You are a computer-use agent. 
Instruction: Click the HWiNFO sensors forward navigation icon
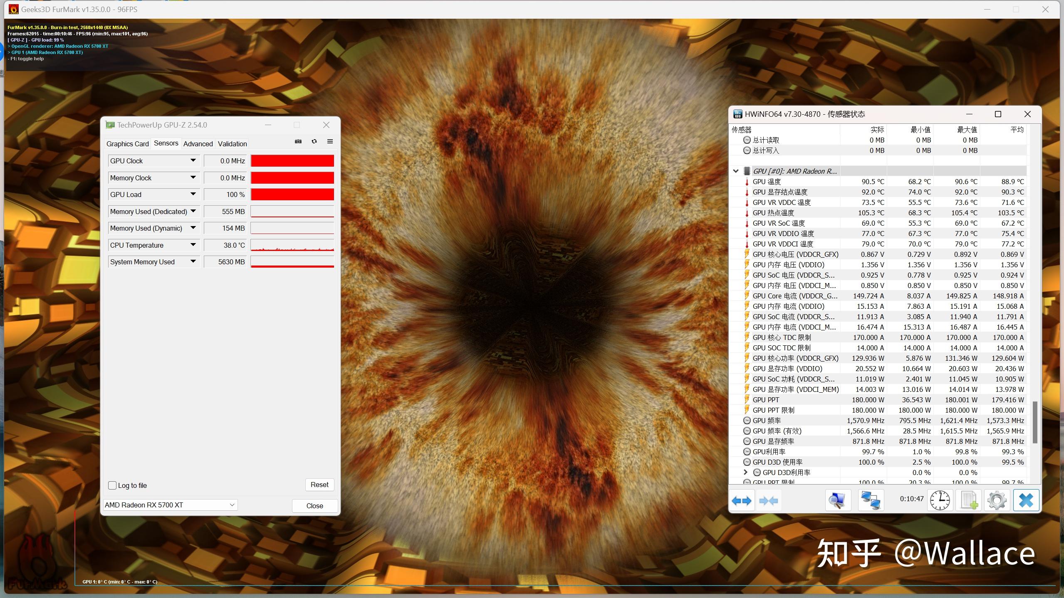click(x=742, y=500)
